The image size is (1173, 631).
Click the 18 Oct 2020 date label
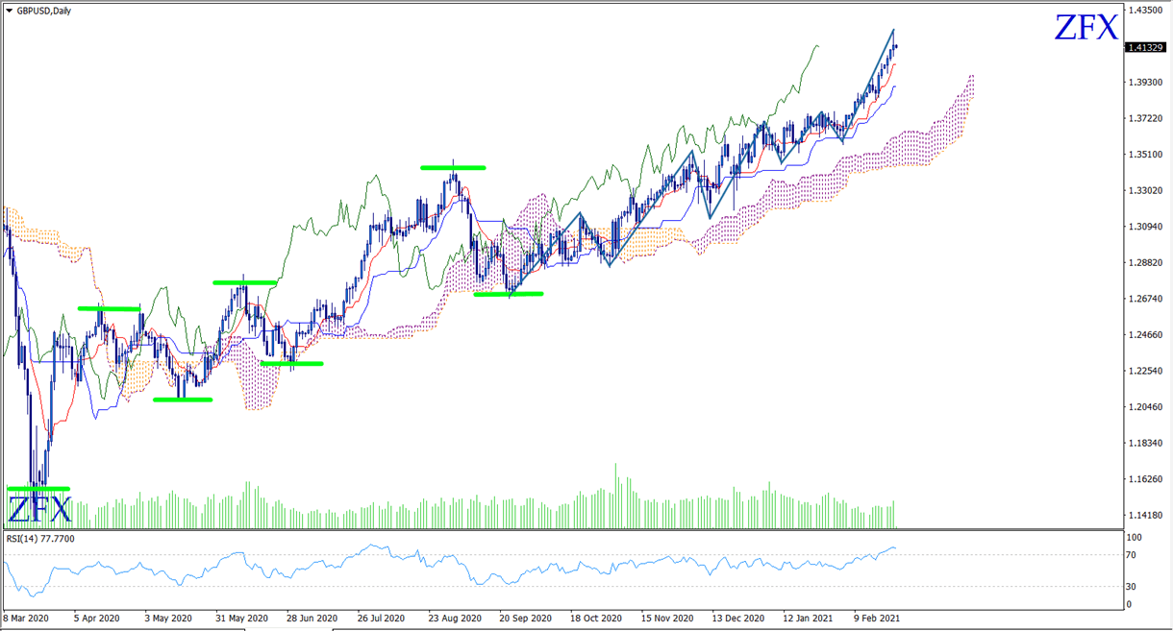[x=597, y=619]
